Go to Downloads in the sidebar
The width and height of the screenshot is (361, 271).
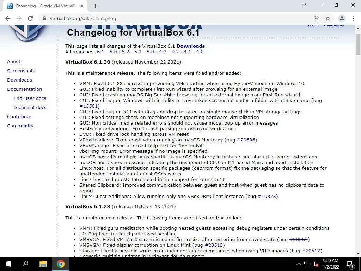pyautogui.click(x=20, y=80)
